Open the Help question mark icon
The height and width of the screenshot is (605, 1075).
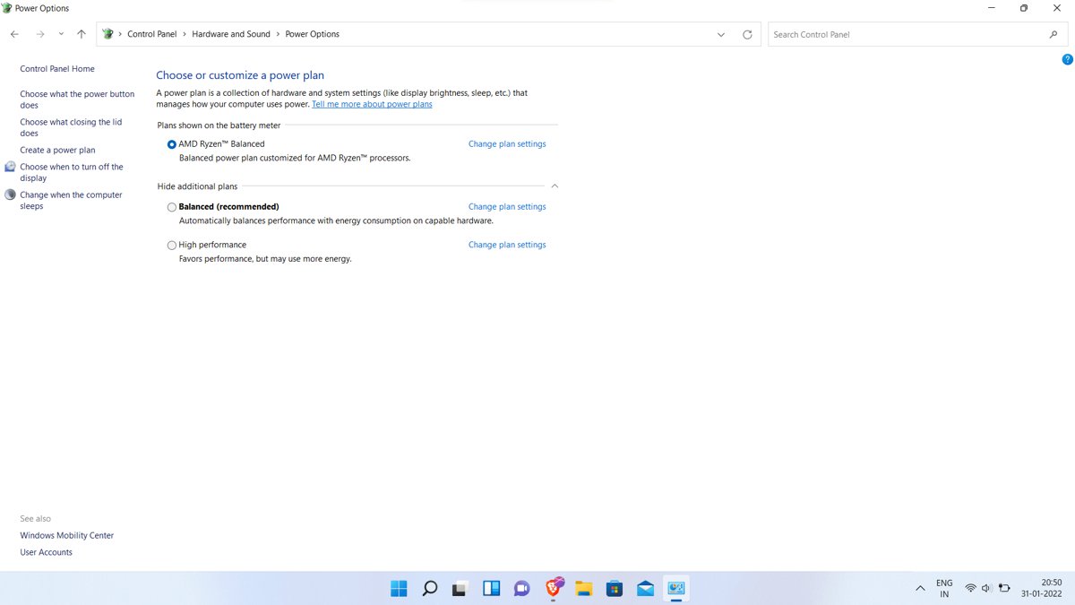click(x=1067, y=60)
